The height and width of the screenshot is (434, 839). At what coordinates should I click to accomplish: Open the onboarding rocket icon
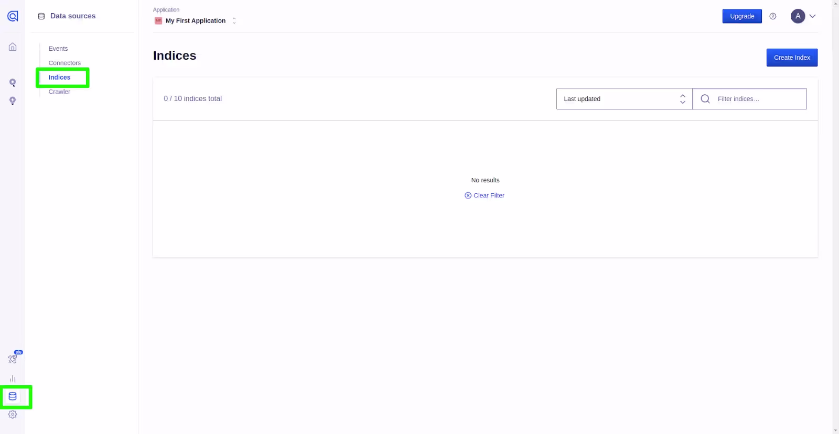pyautogui.click(x=13, y=359)
